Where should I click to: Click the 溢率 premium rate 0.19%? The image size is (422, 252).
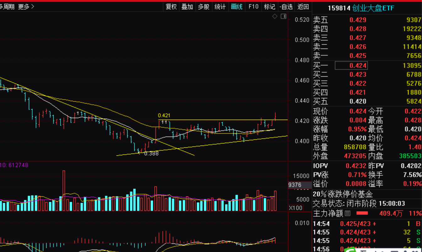coord(412,184)
